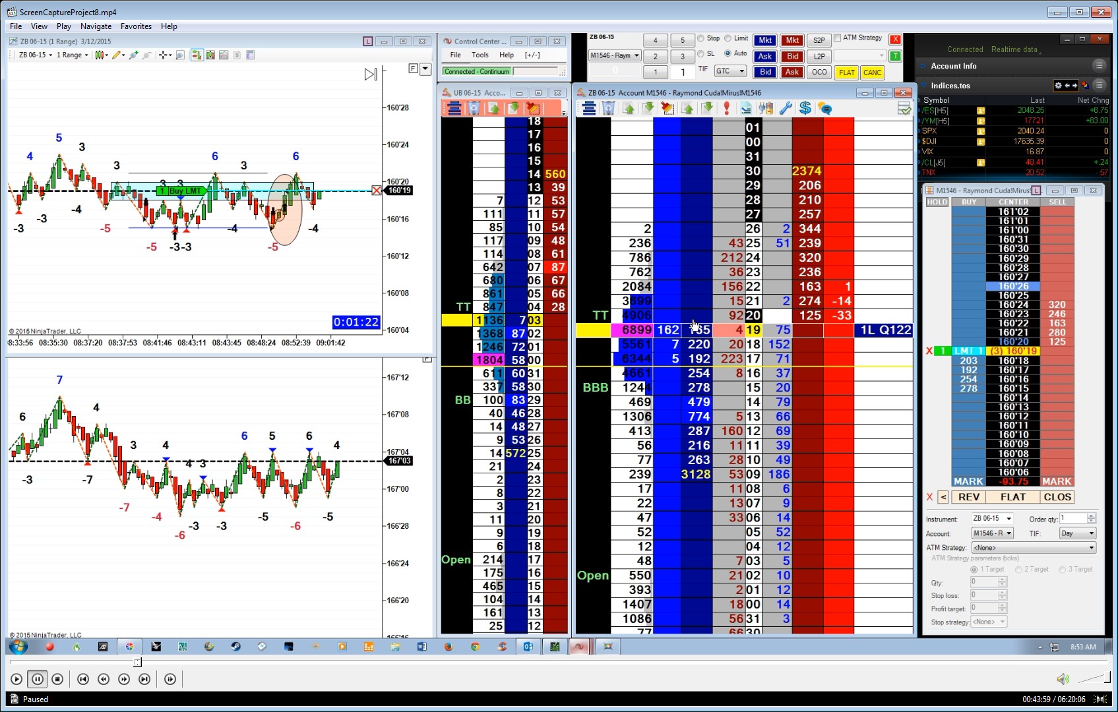The image size is (1118, 712).
Task: Click the fast forward button in video player
Action: click(124, 679)
